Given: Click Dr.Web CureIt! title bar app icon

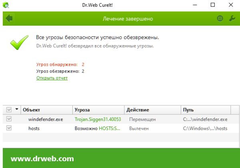Looking at the screenshot, I should coord(6,5).
